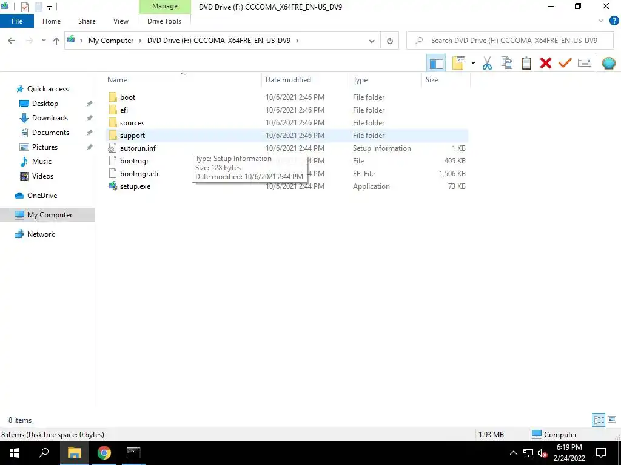Click the New folder quick access icon
Screen dimensions: 621x465
point(38,7)
